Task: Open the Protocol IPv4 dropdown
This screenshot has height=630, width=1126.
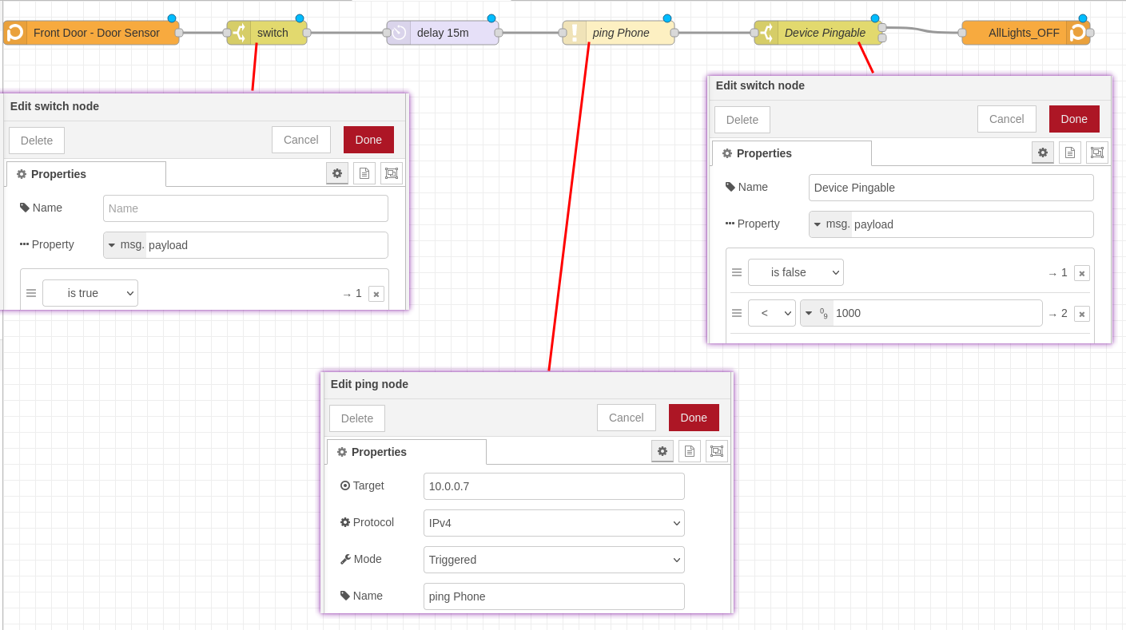Action: [554, 523]
